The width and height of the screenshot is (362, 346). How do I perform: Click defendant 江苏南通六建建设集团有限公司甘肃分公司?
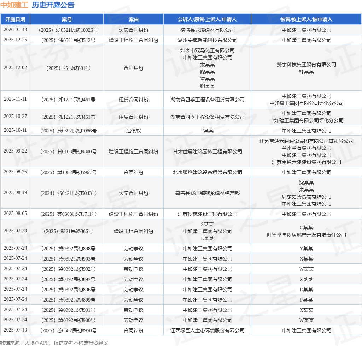click(306, 141)
